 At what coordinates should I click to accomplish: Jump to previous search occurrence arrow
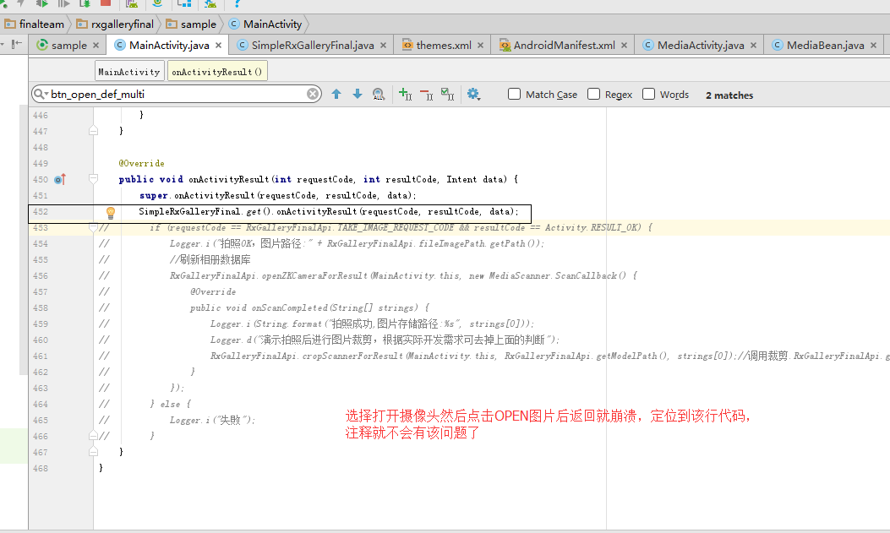click(x=336, y=94)
